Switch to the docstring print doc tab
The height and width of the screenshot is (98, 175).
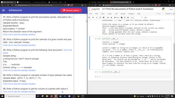(40, 2)
